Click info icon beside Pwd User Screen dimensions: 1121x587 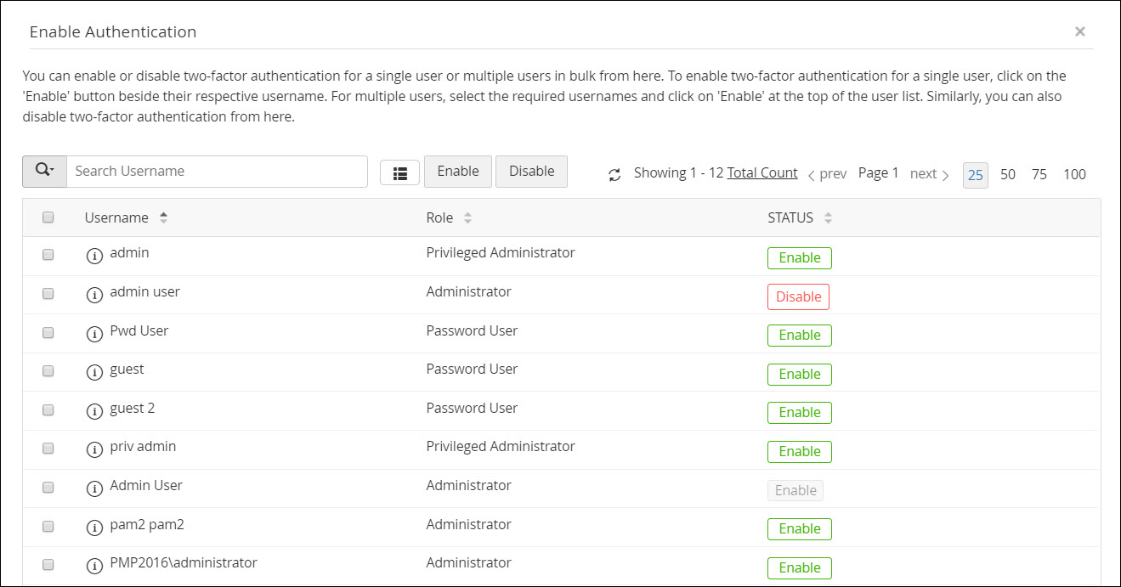coord(94,335)
